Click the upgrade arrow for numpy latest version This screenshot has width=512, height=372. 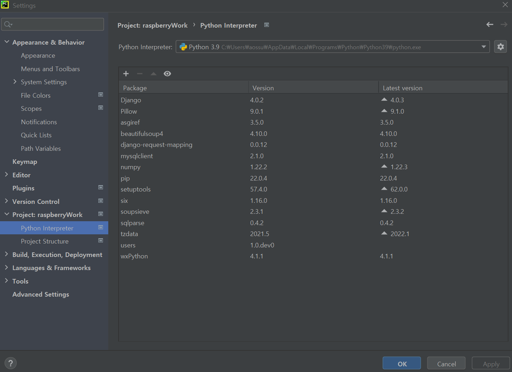[x=384, y=166]
